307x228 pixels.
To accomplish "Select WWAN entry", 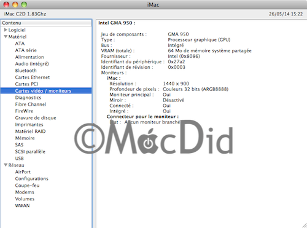I will click(22, 206).
